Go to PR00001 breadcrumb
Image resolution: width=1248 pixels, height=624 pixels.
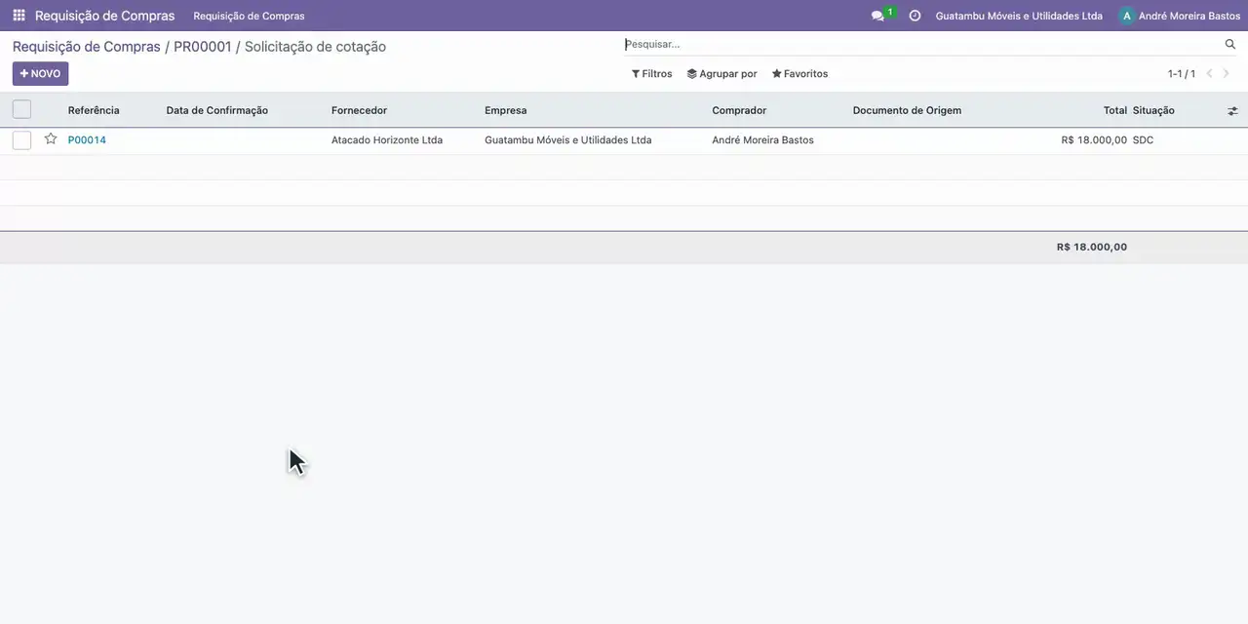coord(203,46)
